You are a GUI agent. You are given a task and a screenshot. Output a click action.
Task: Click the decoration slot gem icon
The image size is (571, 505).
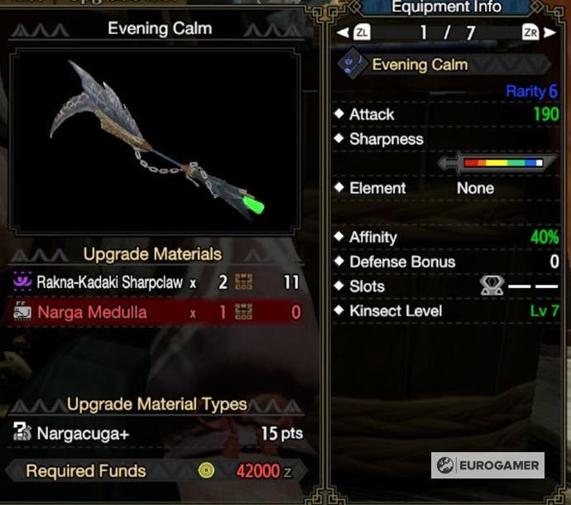tap(492, 286)
